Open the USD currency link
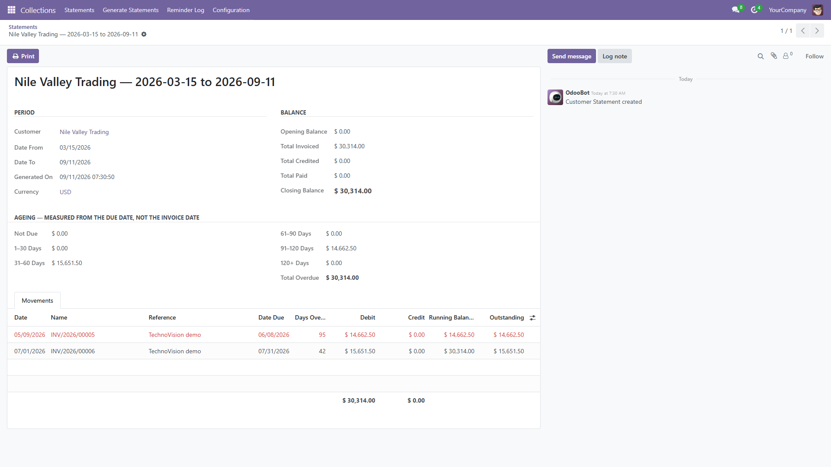 65,192
